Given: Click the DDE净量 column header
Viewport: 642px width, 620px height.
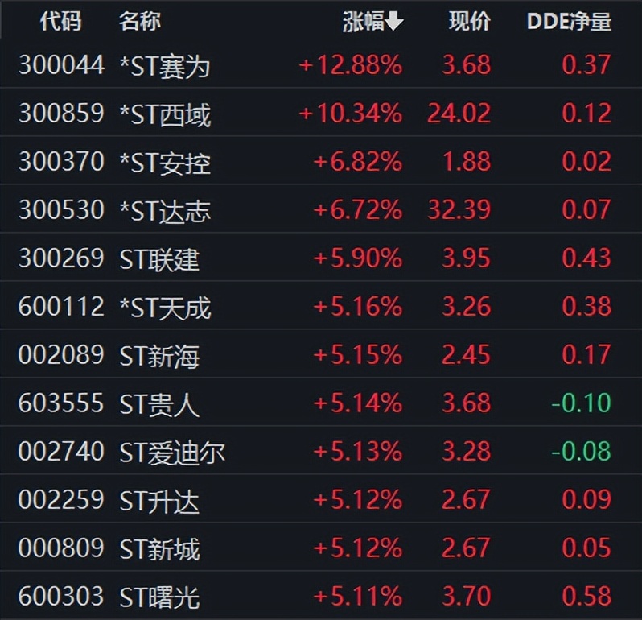Looking at the screenshot, I should [x=569, y=22].
